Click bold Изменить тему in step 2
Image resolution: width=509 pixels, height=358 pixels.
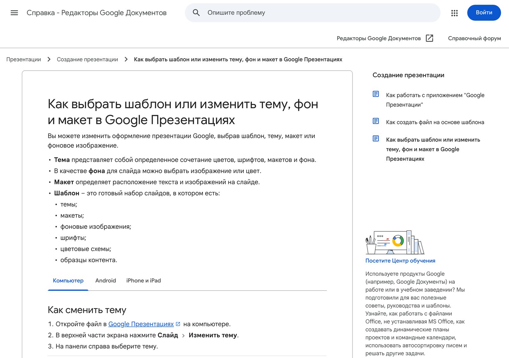coord(213,335)
